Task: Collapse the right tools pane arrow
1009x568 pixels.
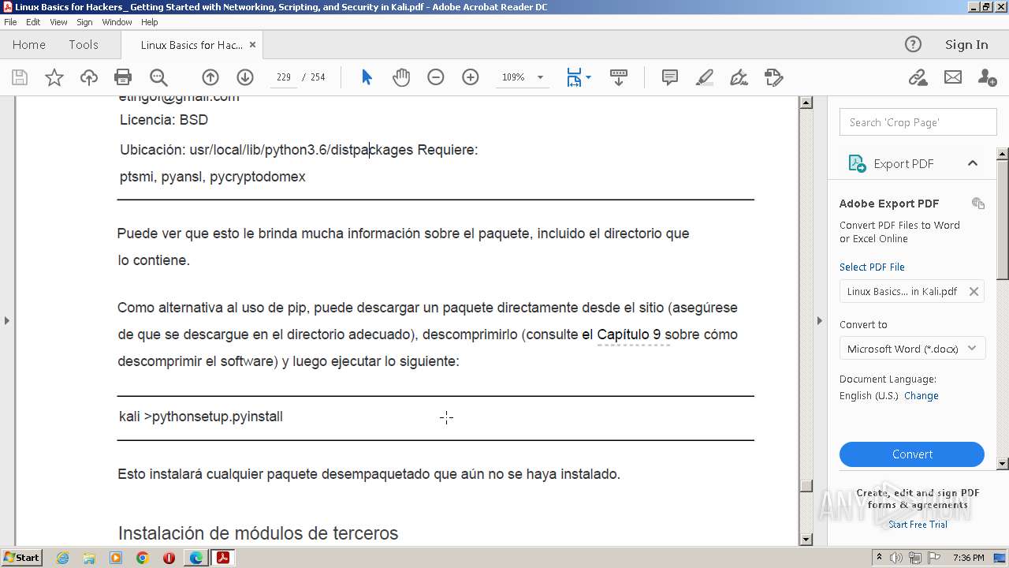Action: point(820,320)
